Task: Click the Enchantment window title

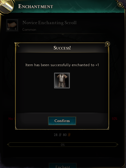Action: click(36, 6)
